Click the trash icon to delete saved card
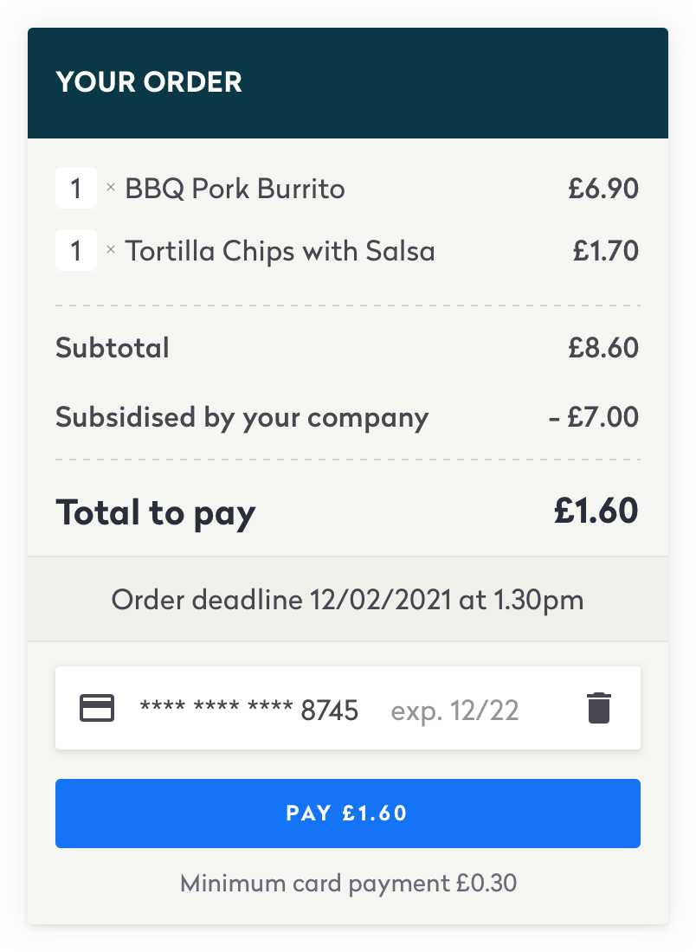The width and height of the screenshot is (696, 952). click(599, 708)
